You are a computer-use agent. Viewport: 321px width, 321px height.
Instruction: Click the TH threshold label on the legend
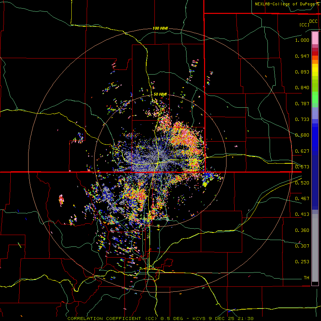[306, 278]
